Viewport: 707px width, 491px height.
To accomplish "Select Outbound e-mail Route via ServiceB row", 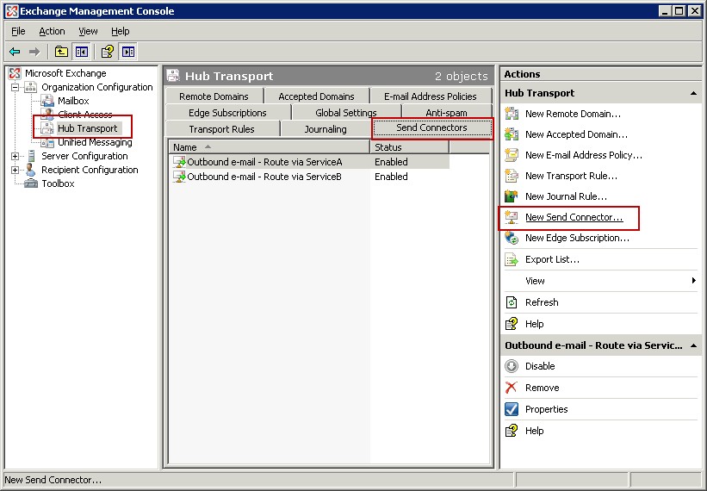I will pos(264,177).
